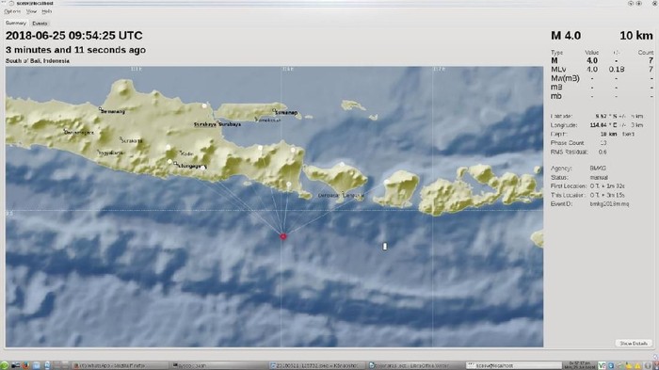The image size is (659, 370).
Task: Switch to the Events tab
Action: (40, 24)
